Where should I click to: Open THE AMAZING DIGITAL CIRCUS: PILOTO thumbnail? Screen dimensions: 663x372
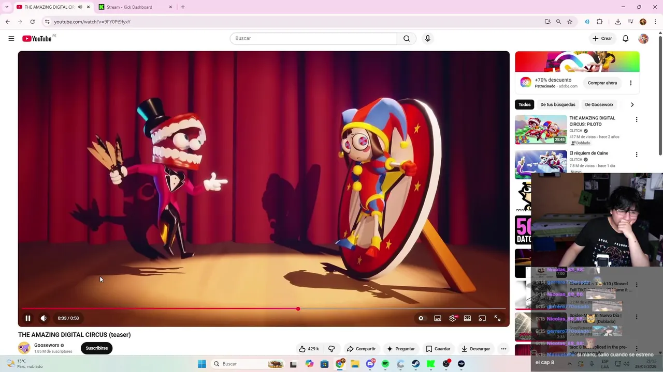click(541, 130)
